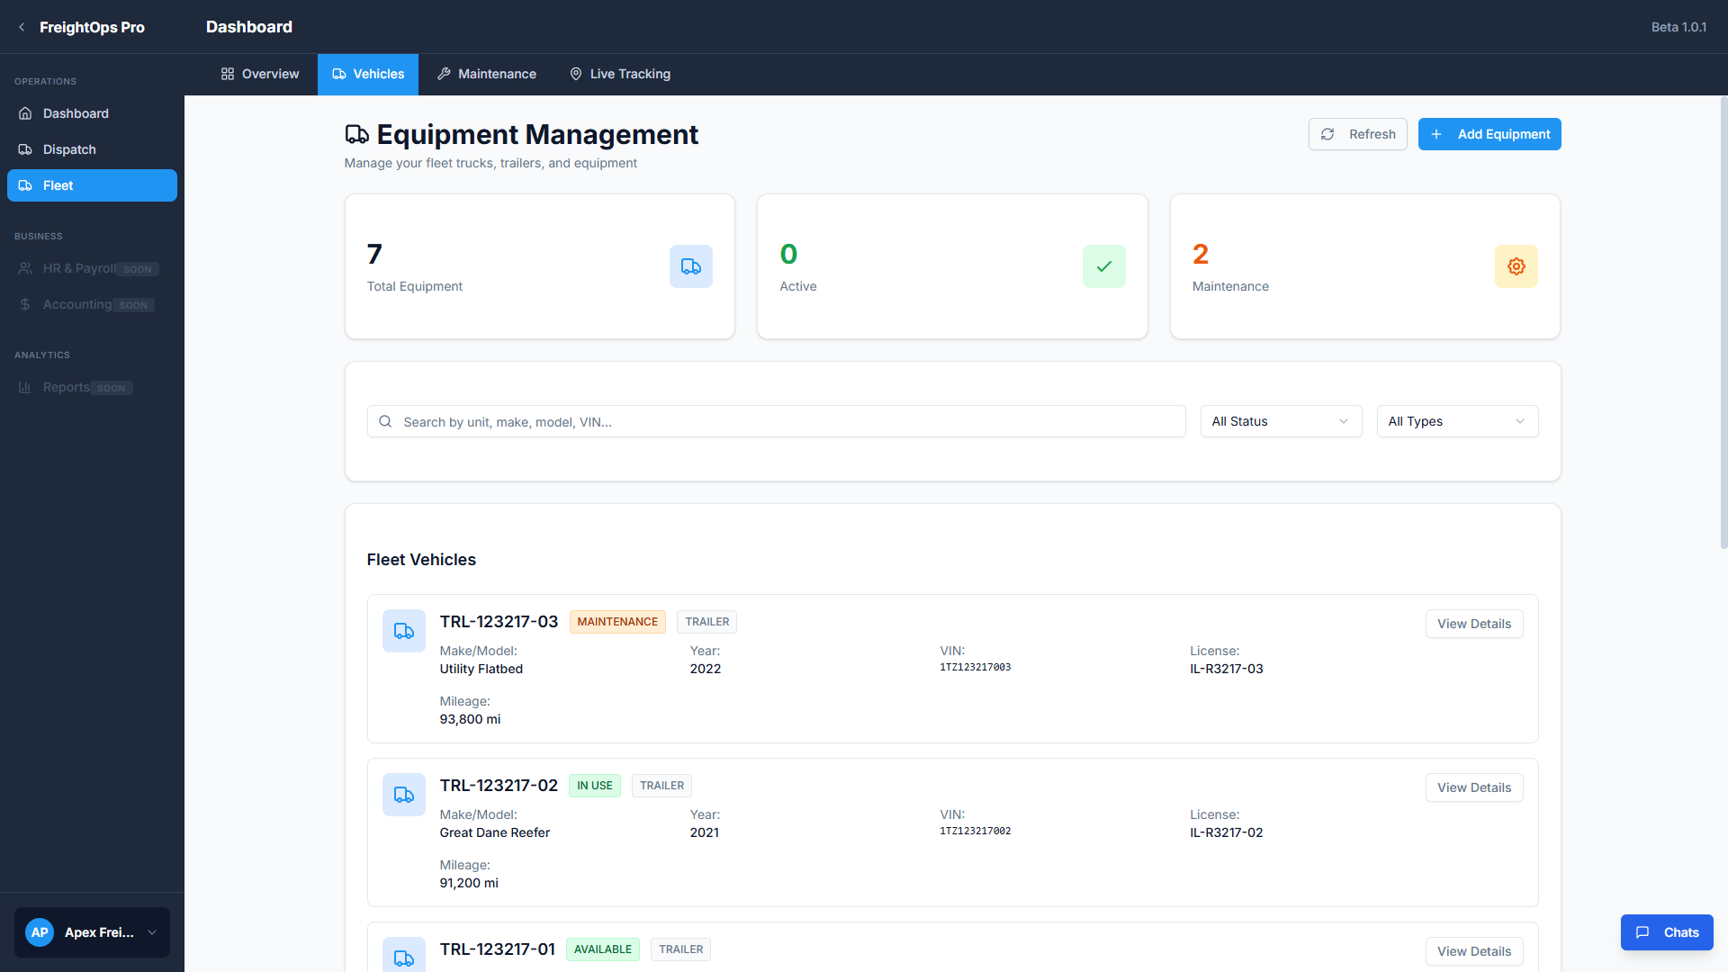Expand the Apex Freight account switcher chevron
Viewport: 1728px width, 972px height.
click(x=152, y=932)
